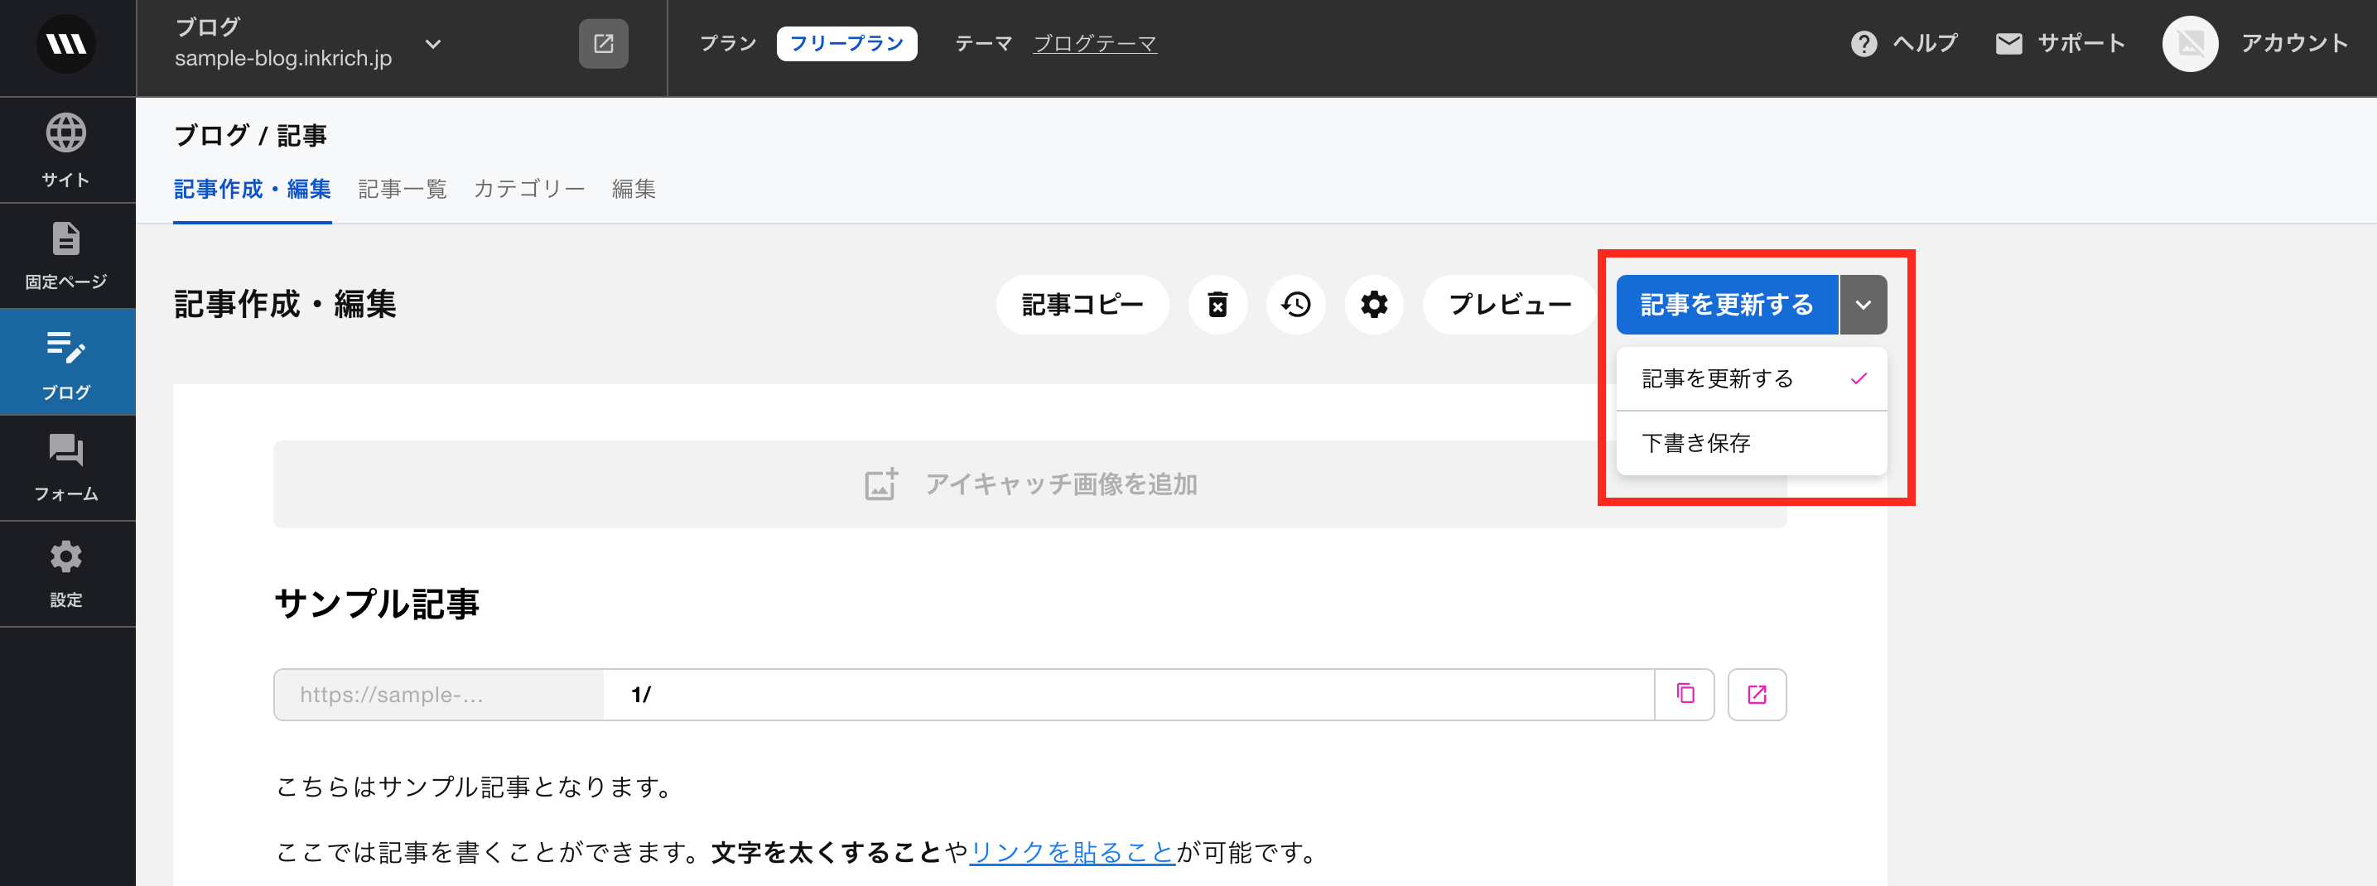Add an eye-catch image アイキャッチ画像を追加
Screen dimensions: 2377x886
1029,484
